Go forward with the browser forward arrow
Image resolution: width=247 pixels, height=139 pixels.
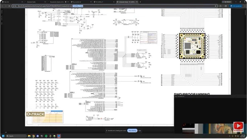pos(6,6)
